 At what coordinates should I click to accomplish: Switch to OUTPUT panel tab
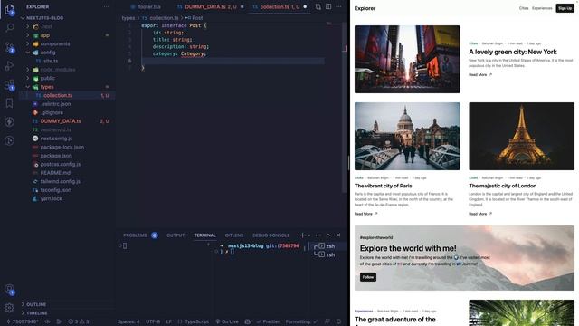point(176,235)
